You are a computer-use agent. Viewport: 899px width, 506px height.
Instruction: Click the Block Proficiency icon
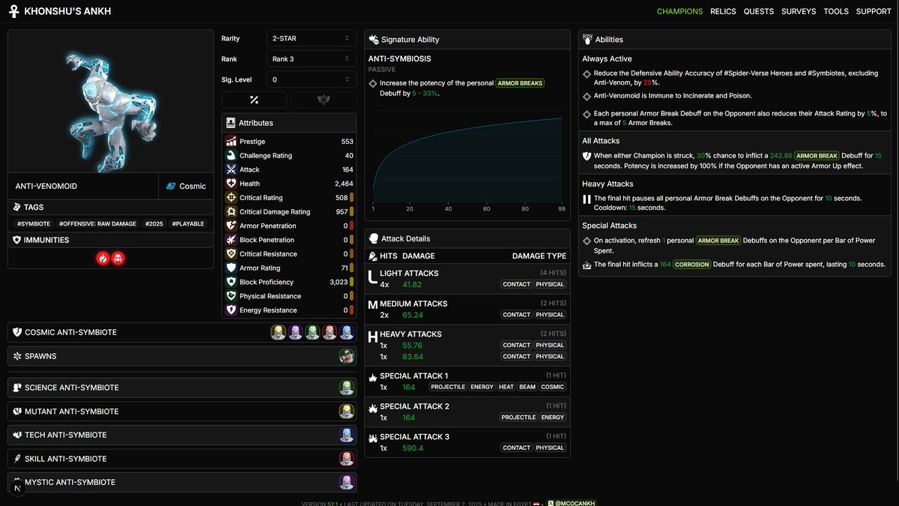pyautogui.click(x=231, y=282)
